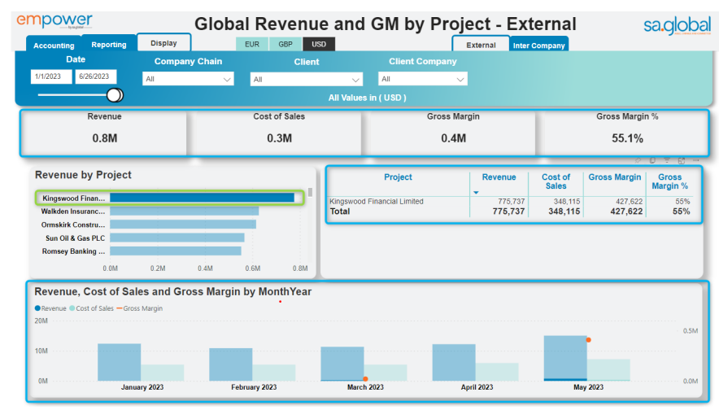Click the May 2023 revenue bar
Image resolution: width=719 pixels, height=410 pixels.
[x=565, y=358]
